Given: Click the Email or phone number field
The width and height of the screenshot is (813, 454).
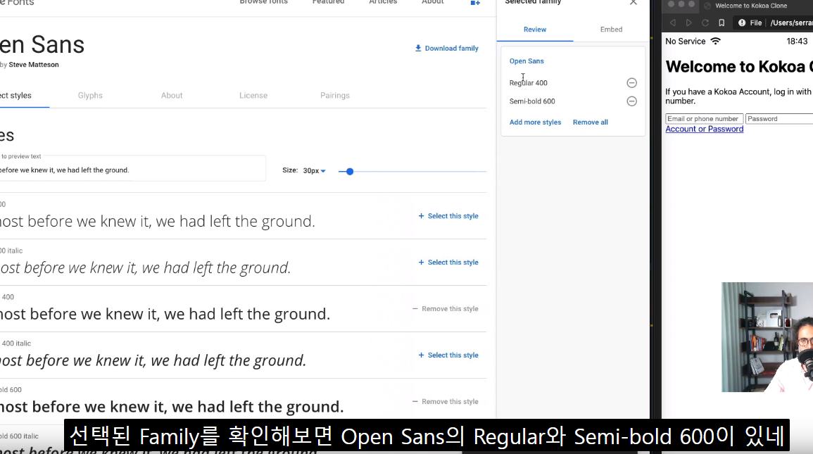Looking at the screenshot, I should coord(704,119).
